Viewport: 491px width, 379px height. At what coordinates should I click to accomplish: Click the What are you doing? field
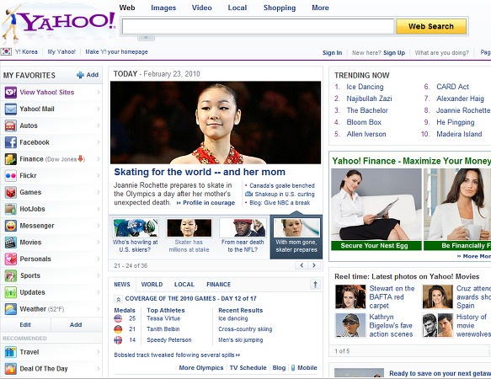442,52
